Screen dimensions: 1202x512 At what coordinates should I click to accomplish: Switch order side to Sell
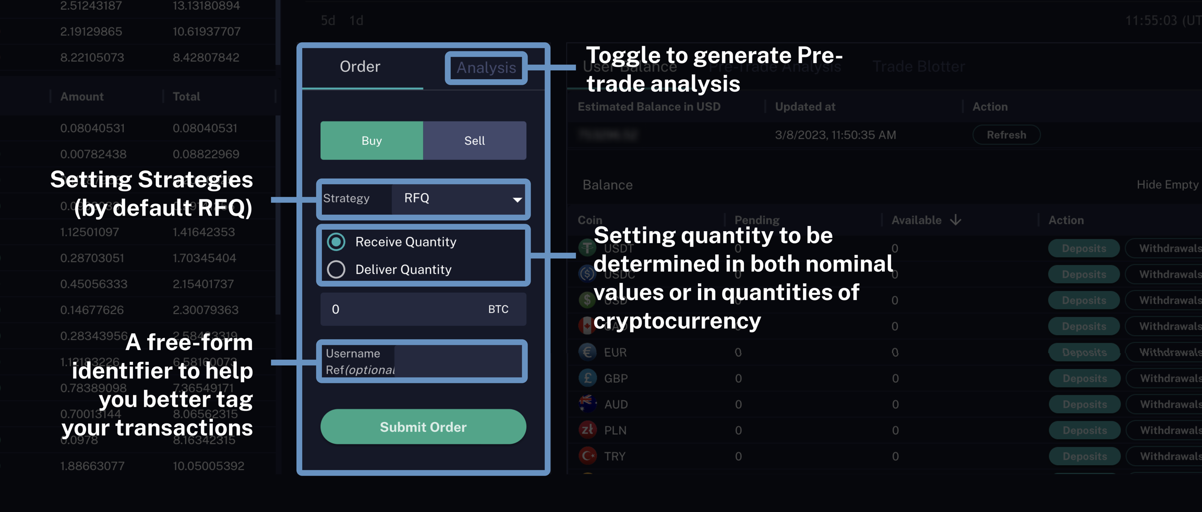click(474, 141)
